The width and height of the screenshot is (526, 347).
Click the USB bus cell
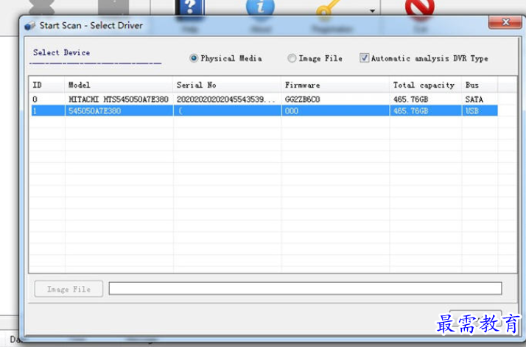tap(472, 111)
